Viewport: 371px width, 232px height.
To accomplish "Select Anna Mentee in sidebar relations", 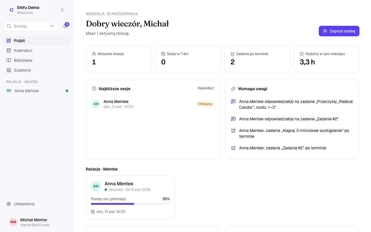I will (x=37, y=91).
